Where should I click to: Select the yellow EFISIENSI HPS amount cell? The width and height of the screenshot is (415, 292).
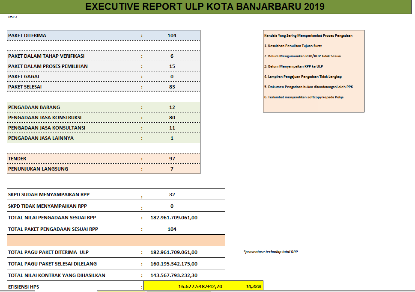200,286
